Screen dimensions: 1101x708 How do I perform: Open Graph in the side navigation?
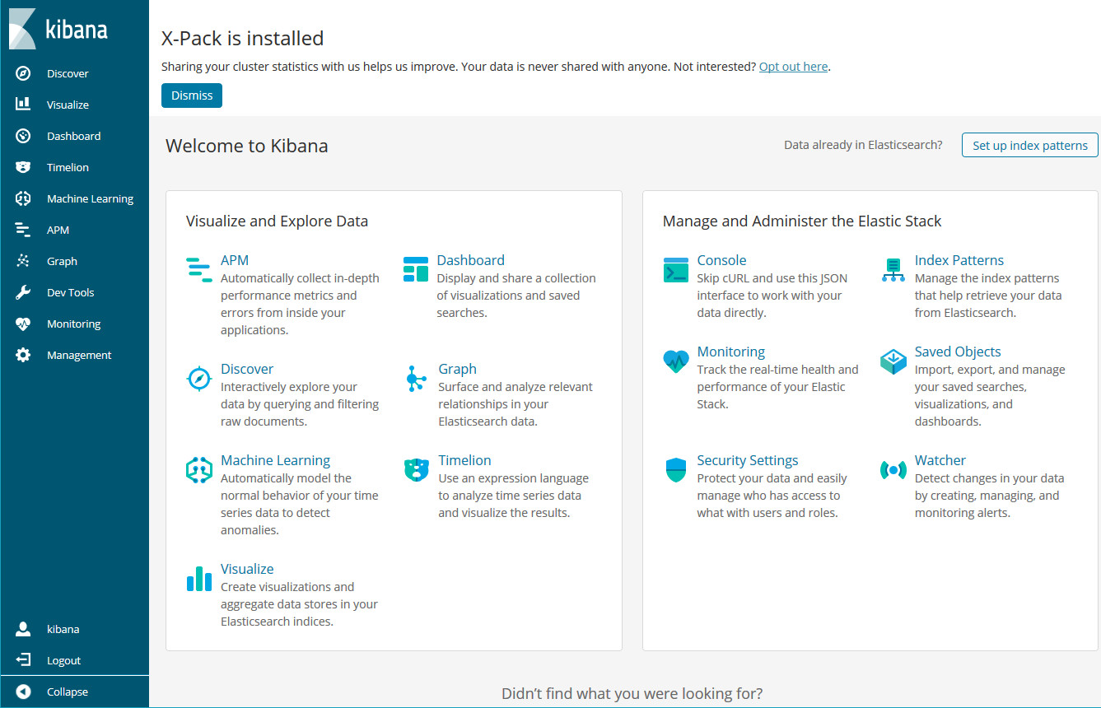click(x=62, y=261)
